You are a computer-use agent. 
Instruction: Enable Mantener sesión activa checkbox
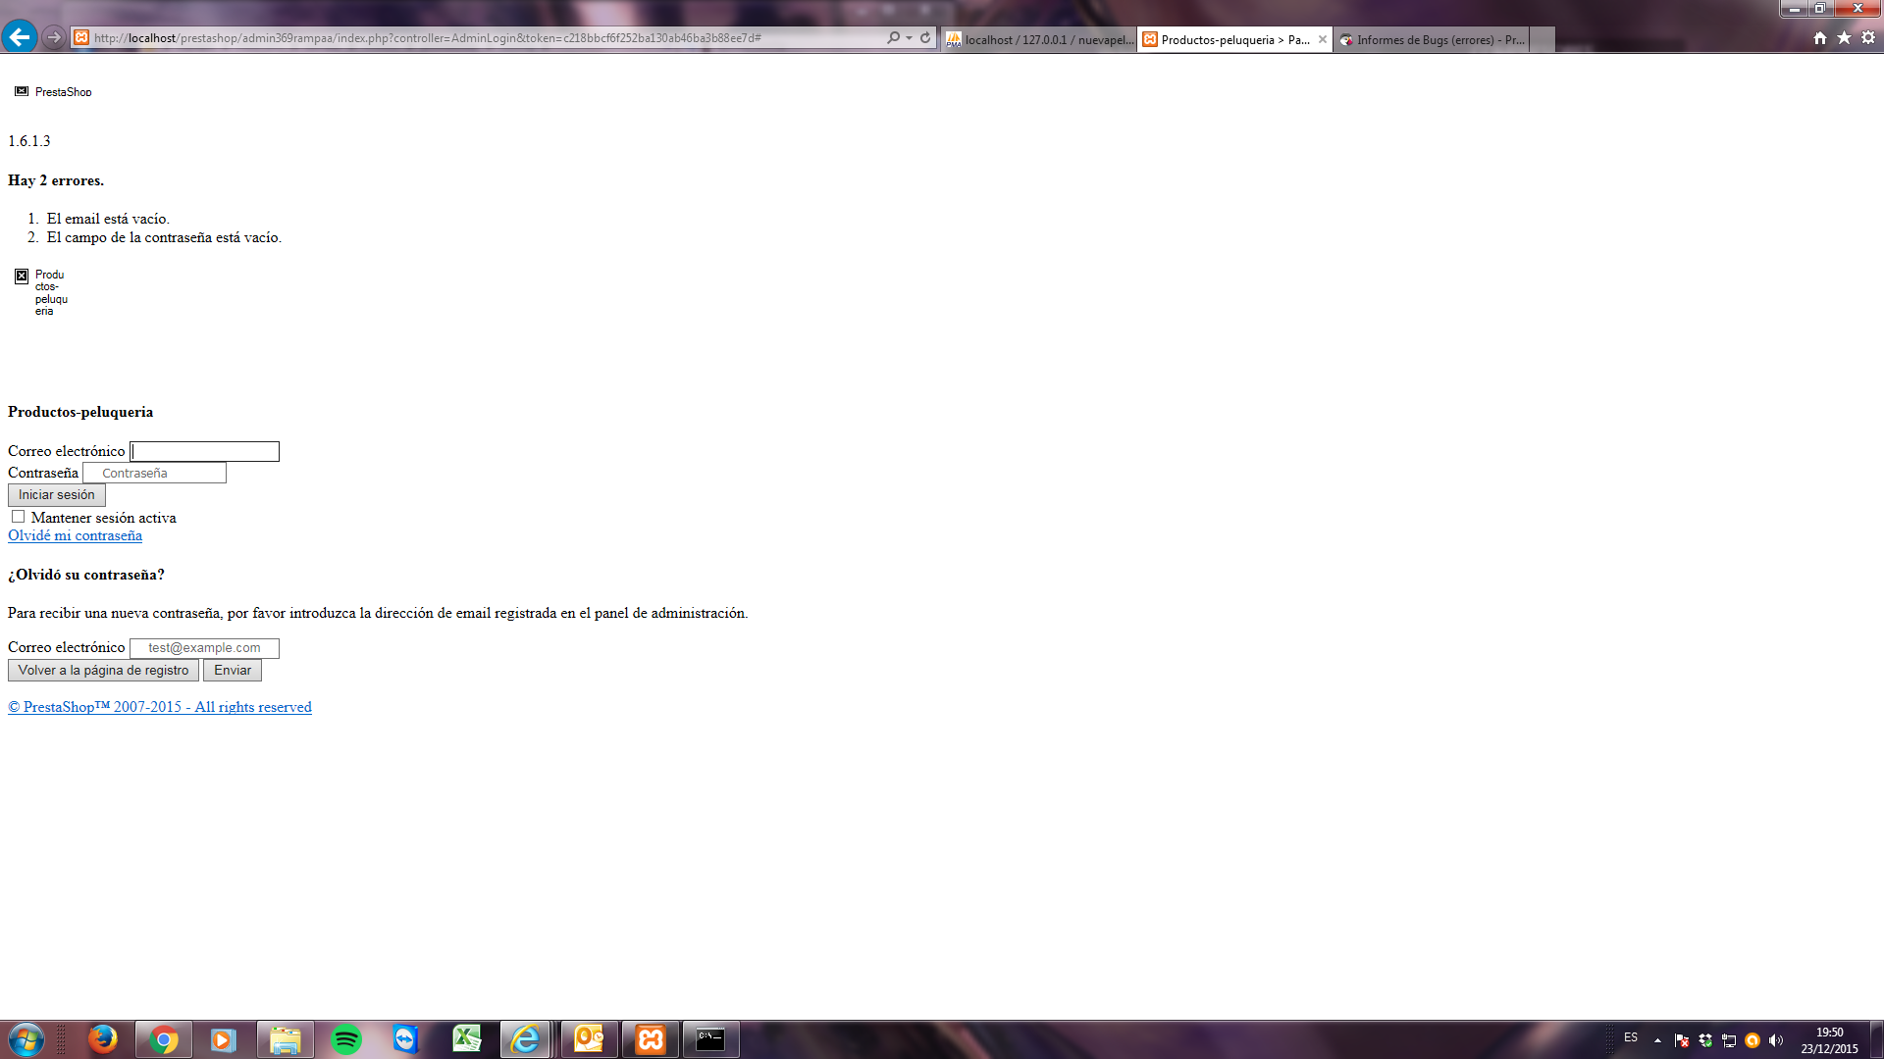click(18, 517)
